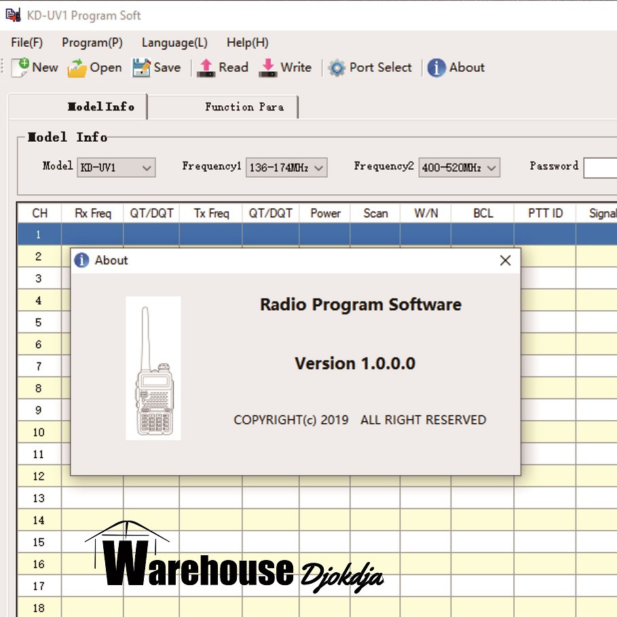Click the info icon in the About dialog title

pyautogui.click(x=81, y=260)
